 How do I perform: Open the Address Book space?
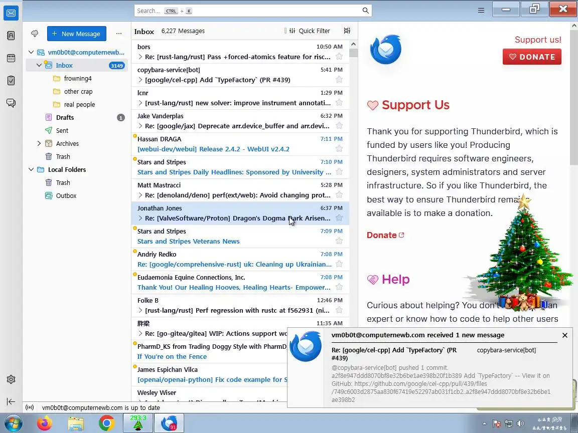point(11,36)
